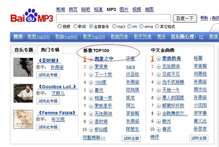Click 试听此专辑 for album 是时候

click(48, 75)
